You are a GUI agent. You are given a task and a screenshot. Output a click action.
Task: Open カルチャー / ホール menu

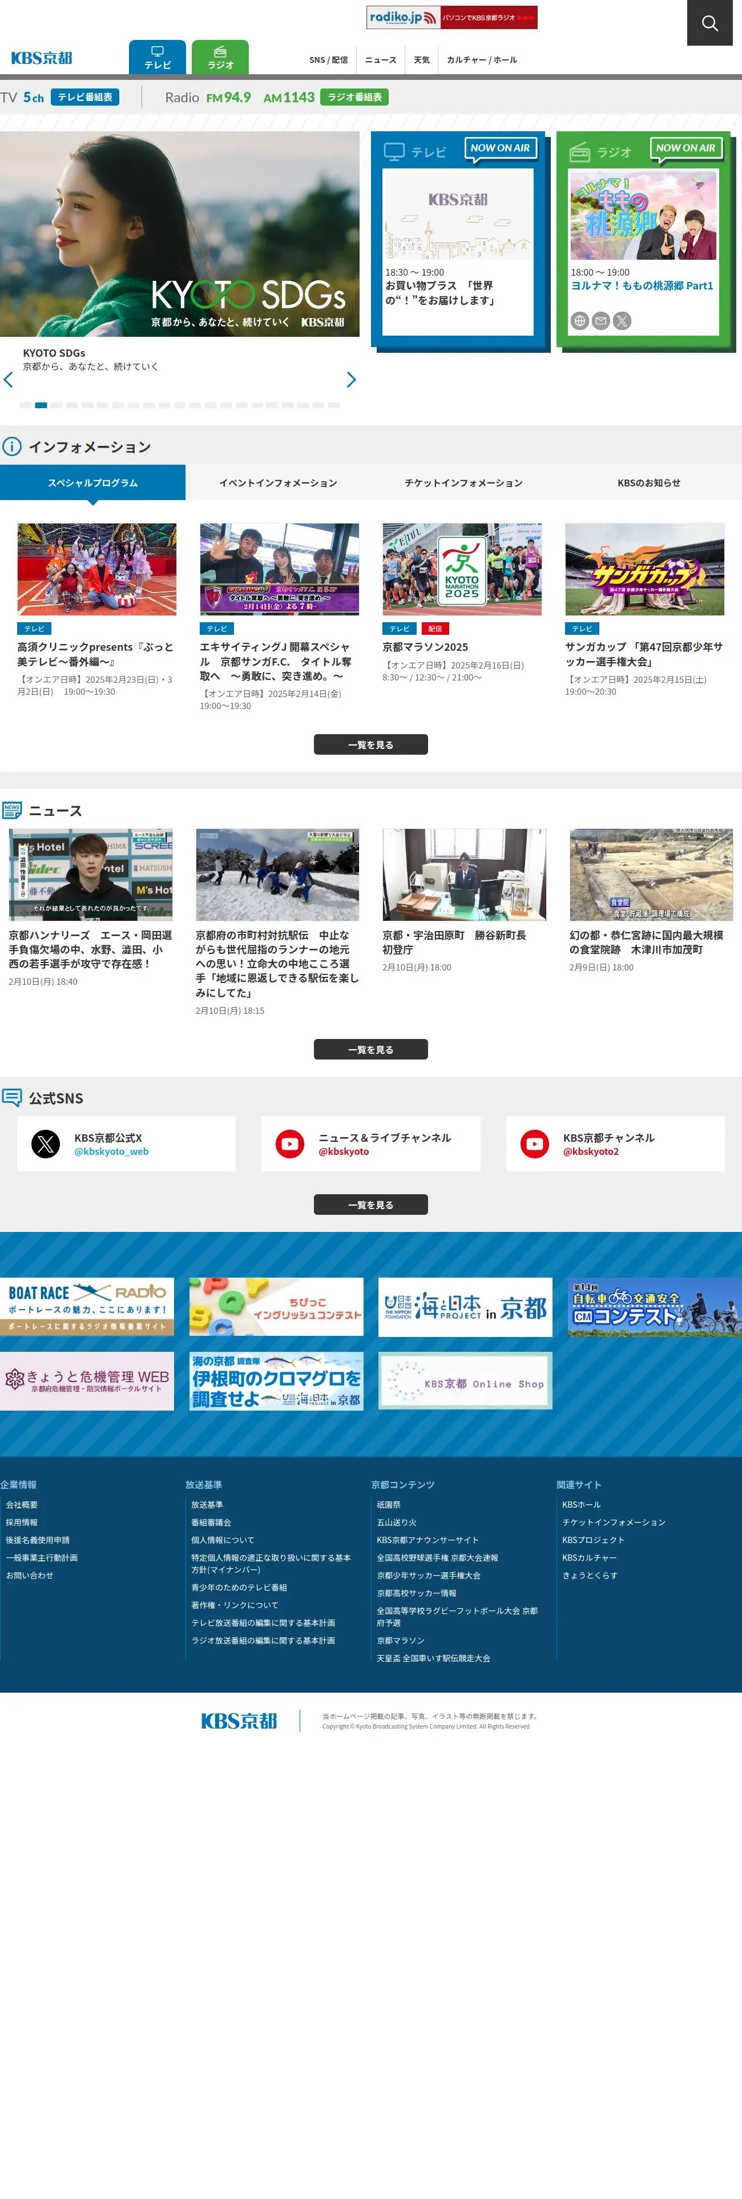[482, 60]
